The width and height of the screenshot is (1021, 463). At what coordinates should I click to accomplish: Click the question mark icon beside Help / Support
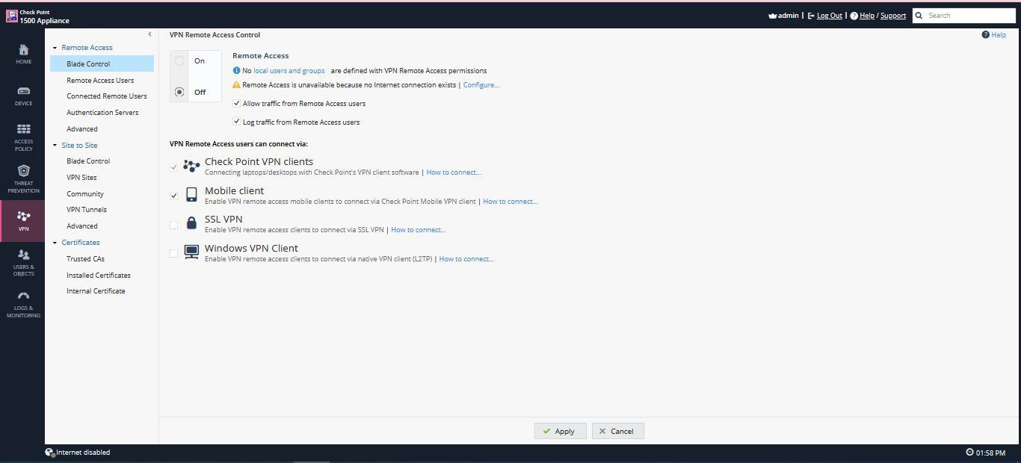pos(854,16)
